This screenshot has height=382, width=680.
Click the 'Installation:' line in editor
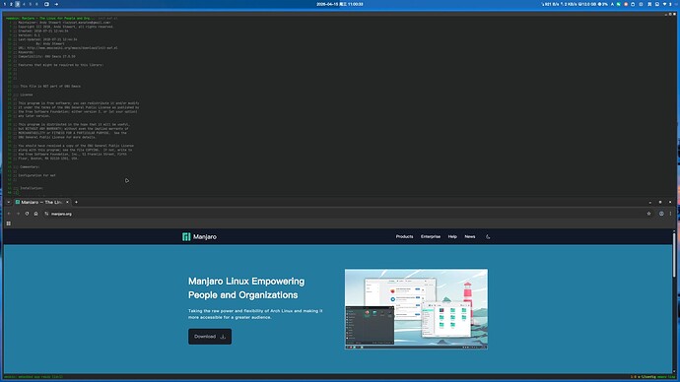[32, 188]
